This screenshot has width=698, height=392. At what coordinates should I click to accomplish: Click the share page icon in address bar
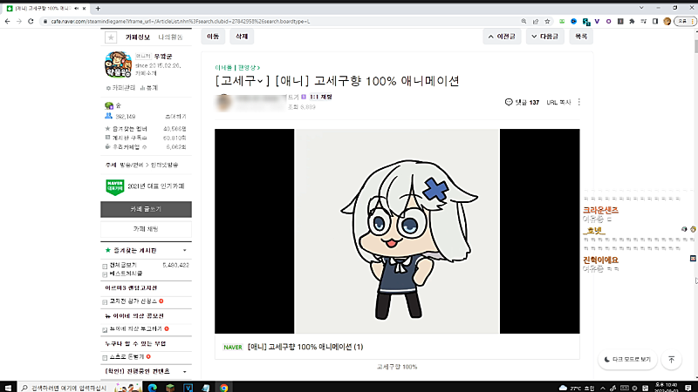(536, 21)
